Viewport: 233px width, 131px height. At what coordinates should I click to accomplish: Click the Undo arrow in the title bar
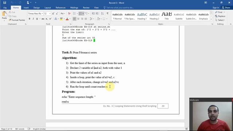coord(12,3)
